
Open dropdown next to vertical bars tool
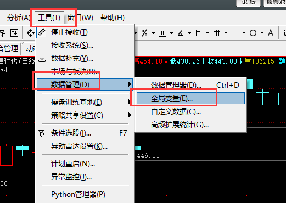[171, 33]
